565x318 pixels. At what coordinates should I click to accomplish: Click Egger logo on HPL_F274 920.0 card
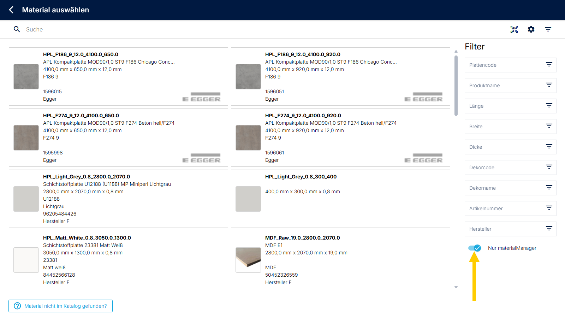[424, 158]
